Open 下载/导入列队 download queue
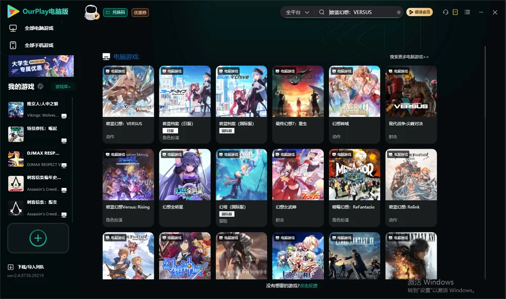 pyautogui.click(x=26, y=267)
